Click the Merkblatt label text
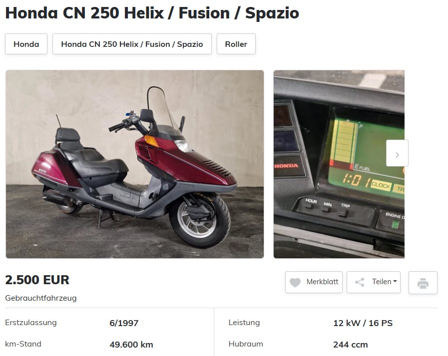Screen dimensions: 448x356 pos(322,282)
